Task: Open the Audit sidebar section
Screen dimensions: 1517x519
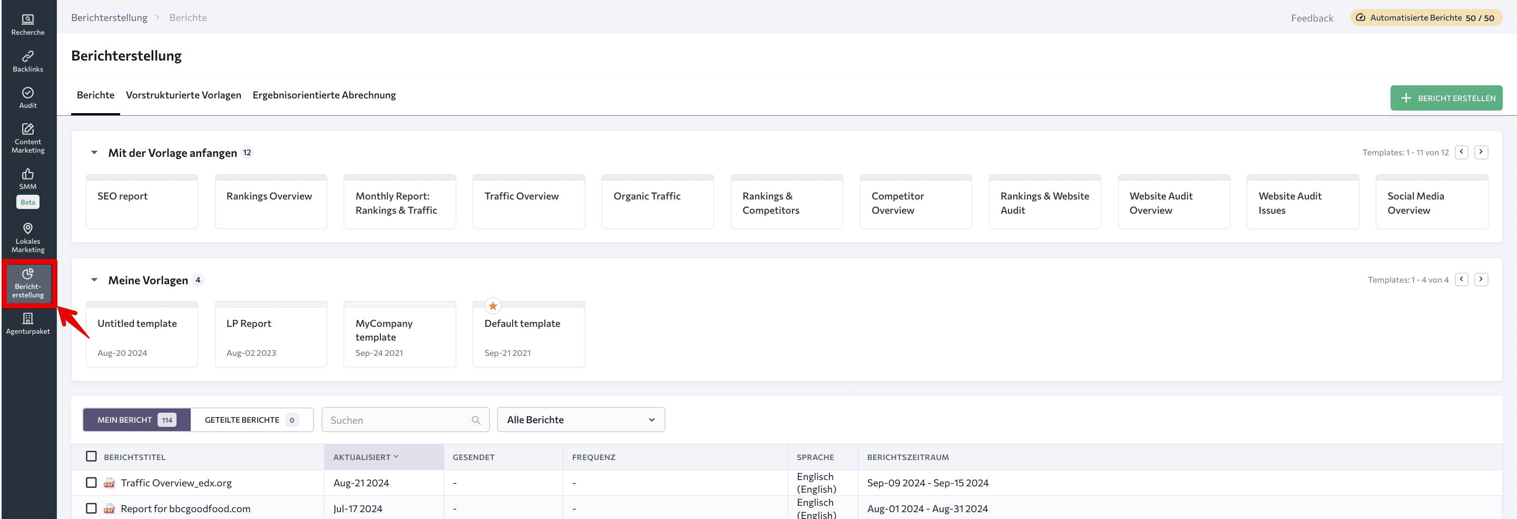Action: click(x=28, y=98)
